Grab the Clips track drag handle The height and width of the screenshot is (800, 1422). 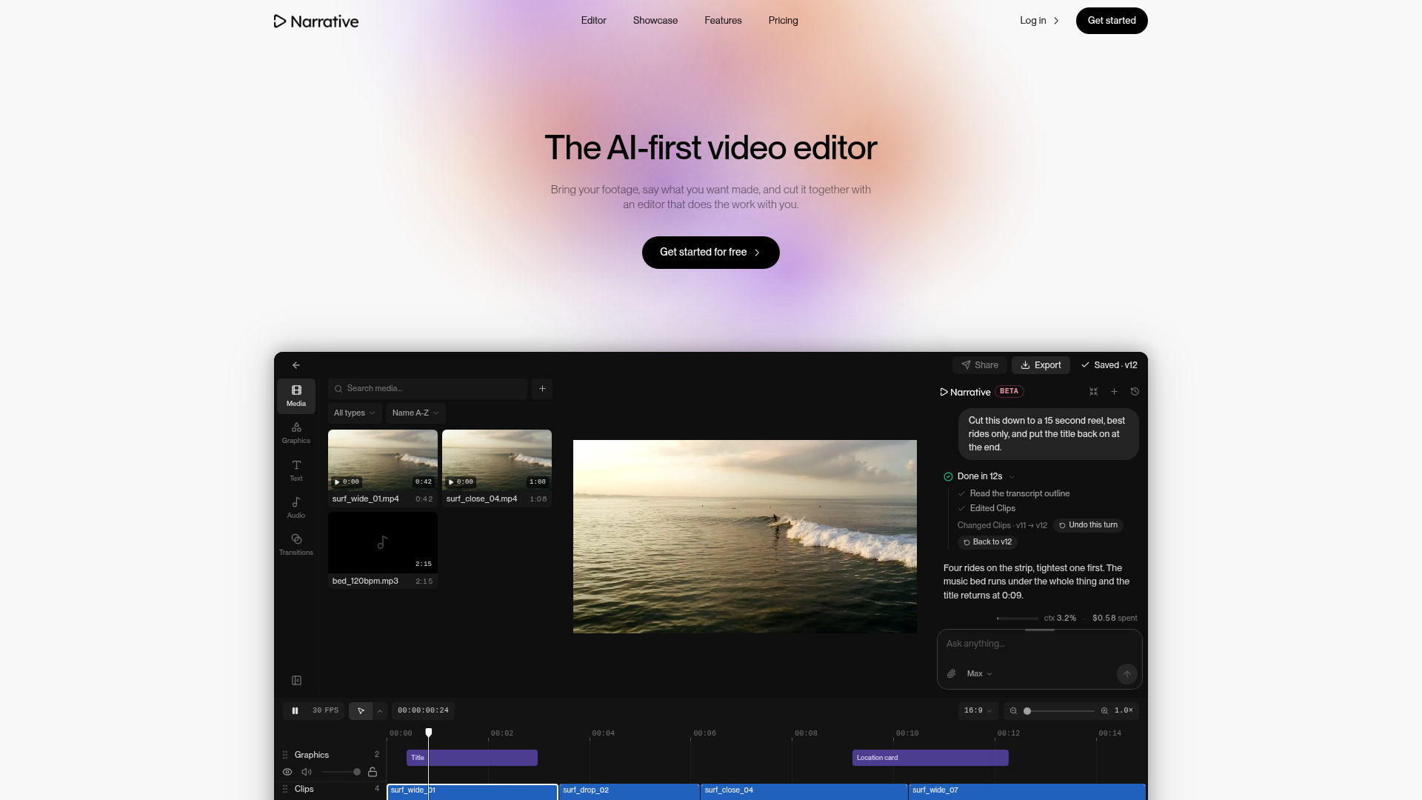pos(285,790)
